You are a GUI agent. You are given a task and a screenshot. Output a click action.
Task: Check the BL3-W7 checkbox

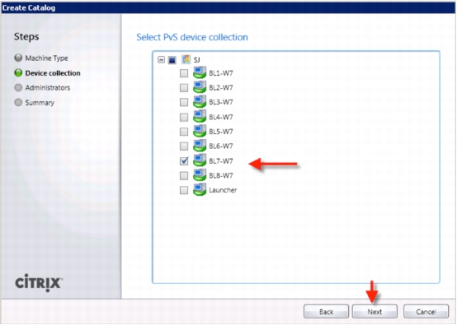[x=184, y=102]
